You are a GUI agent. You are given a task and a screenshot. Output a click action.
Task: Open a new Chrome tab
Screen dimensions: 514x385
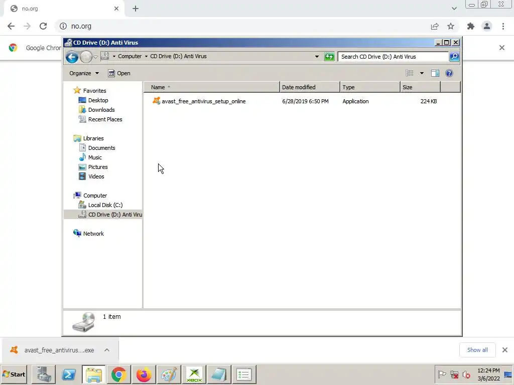tap(136, 9)
